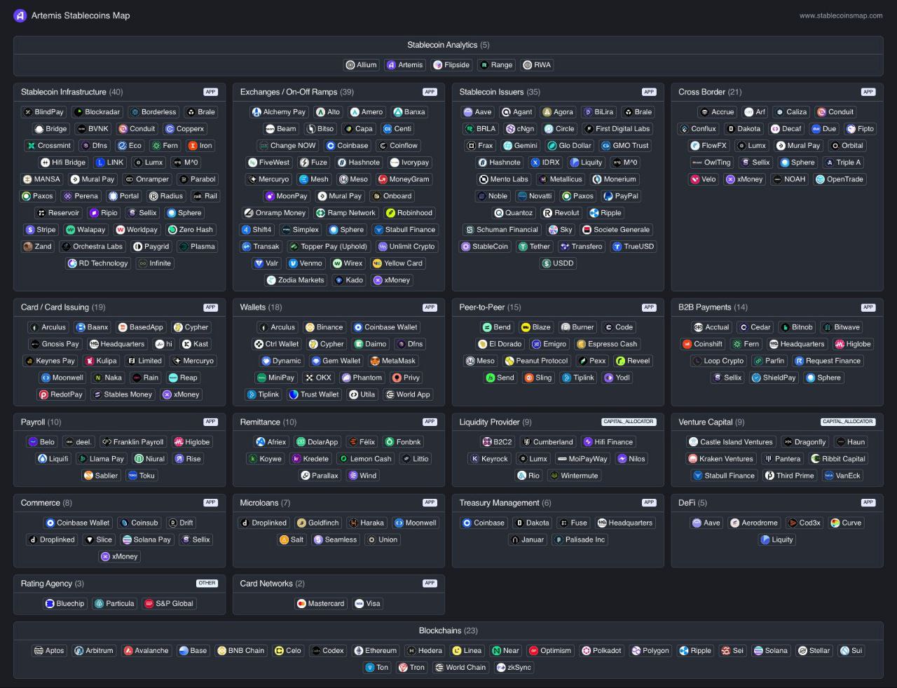
Task: Open the Castle Island Ventures chip
Action: (x=731, y=442)
